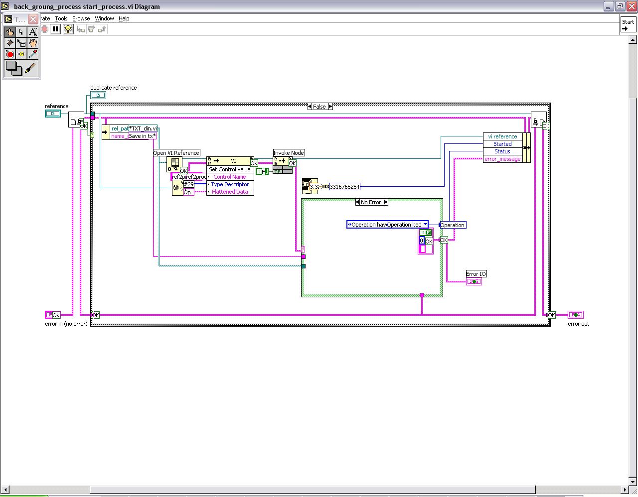Viewport: 638px width, 497px height.
Task: Click the error out terminal
Action: pyautogui.click(x=576, y=315)
